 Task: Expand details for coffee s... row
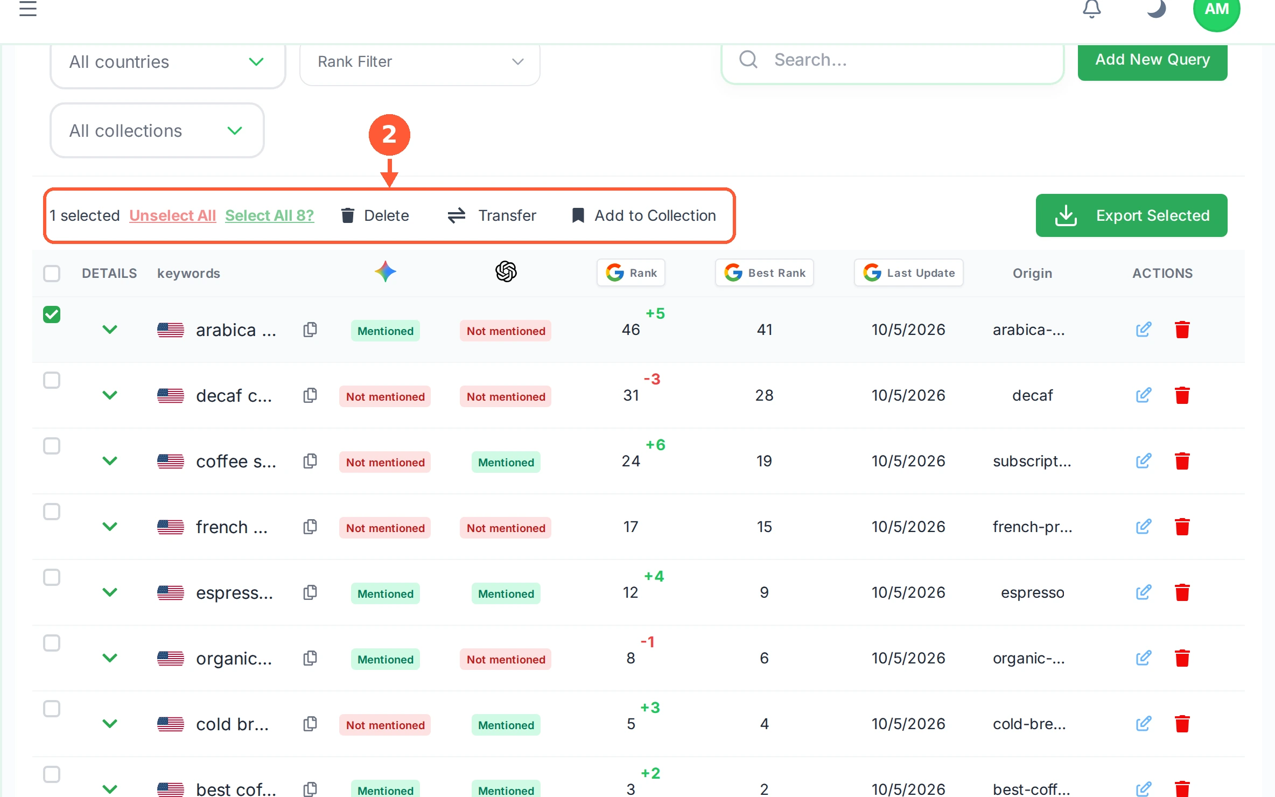tap(110, 461)
